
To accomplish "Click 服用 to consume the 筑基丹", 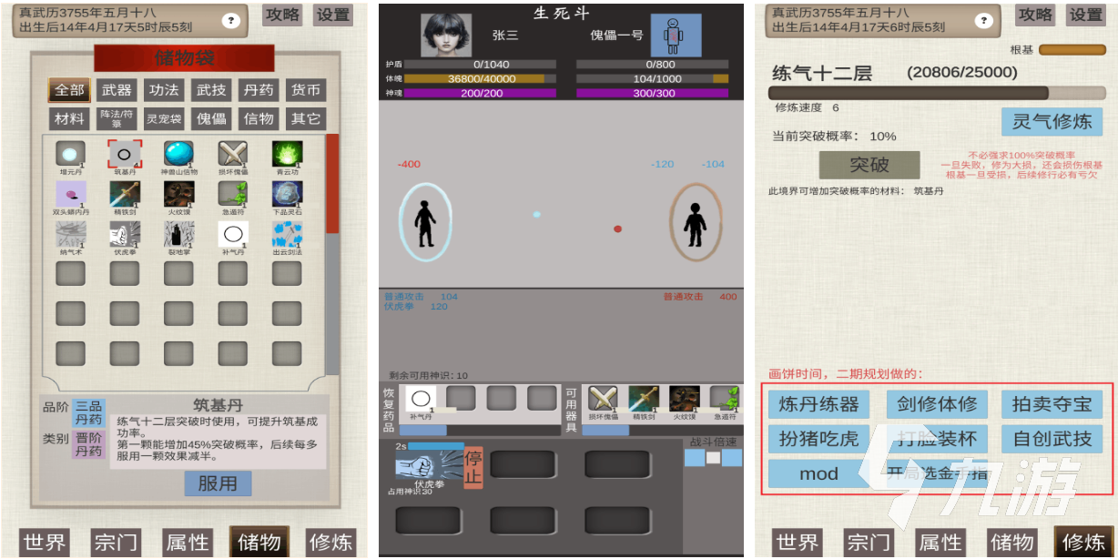I will click(218, 483).
